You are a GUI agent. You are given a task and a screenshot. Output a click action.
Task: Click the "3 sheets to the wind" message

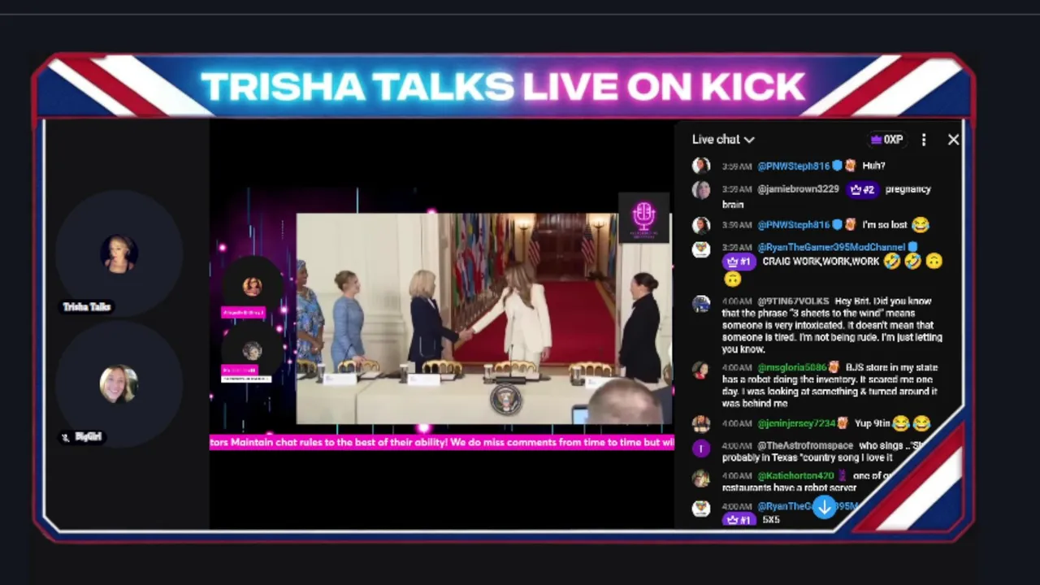click(832, 325)
